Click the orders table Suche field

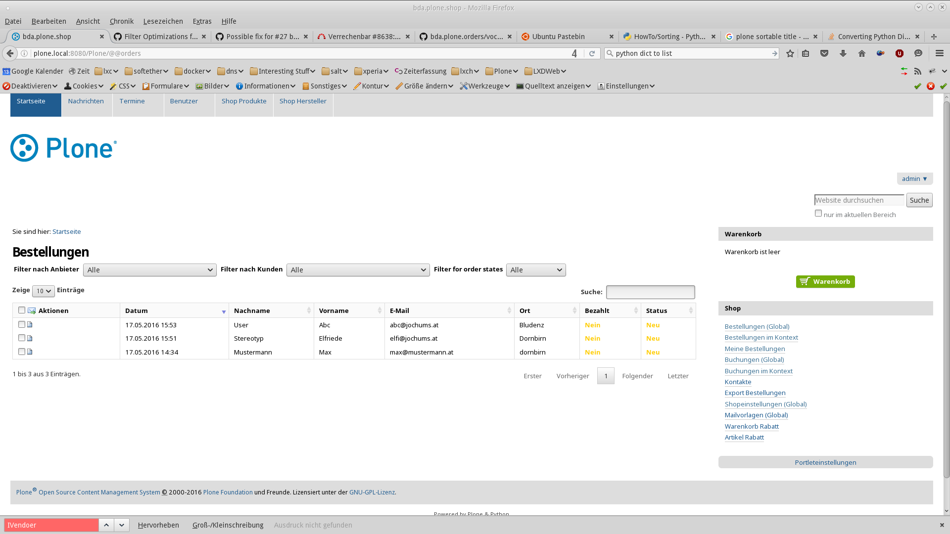pyautogui.click(x=650, y=292)
